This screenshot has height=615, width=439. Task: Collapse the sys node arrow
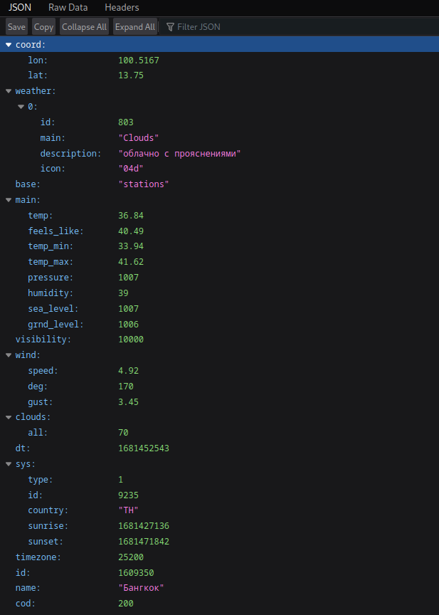click(9, 464)
